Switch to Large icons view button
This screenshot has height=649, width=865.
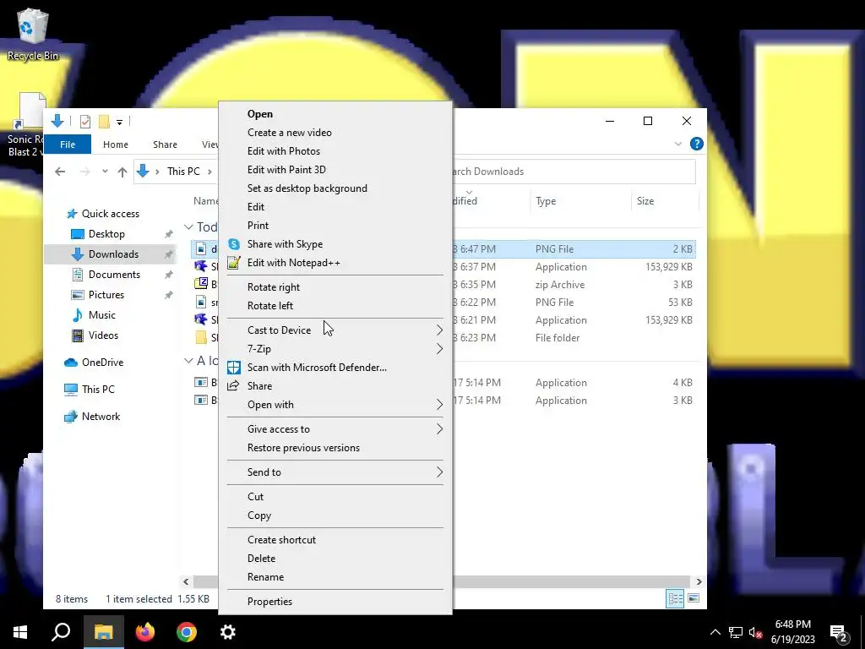coord(694,599)
